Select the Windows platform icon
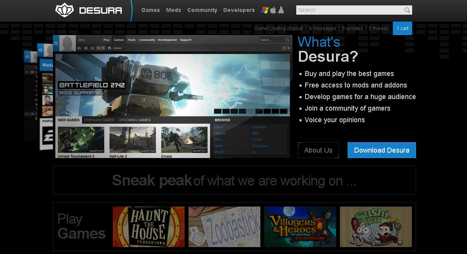This screenshot has height=254, width=467. [265, 10]
